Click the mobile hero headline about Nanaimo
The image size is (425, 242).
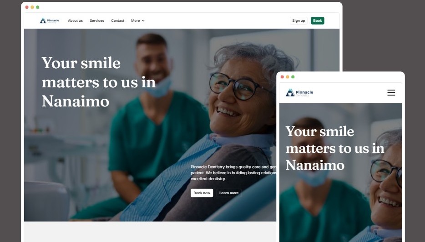point(335,148)
